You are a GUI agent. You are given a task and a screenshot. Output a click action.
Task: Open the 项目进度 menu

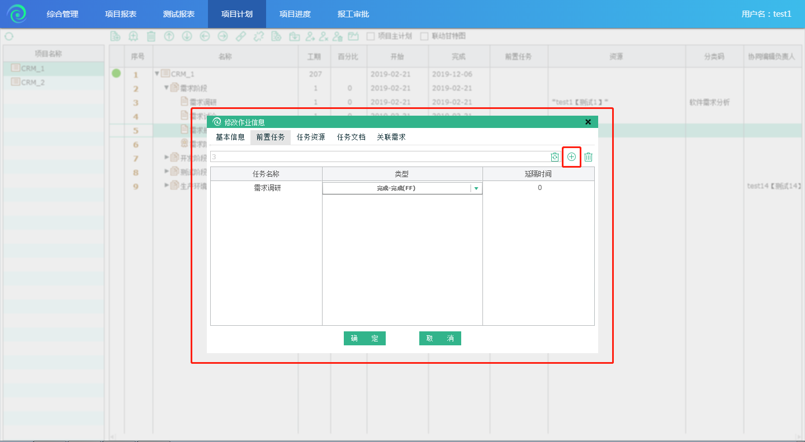tap(295, 14)
